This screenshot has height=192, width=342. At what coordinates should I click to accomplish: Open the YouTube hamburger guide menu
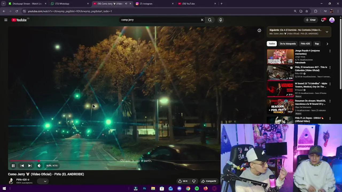tap(6, 20)
